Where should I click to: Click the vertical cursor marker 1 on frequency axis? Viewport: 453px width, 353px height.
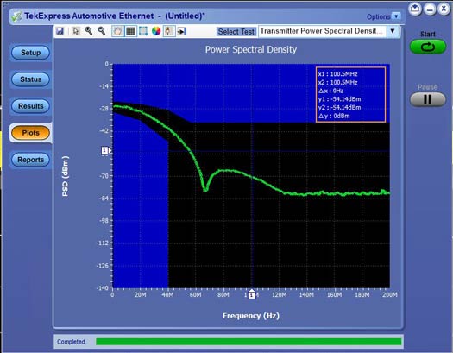click(252, 294)
